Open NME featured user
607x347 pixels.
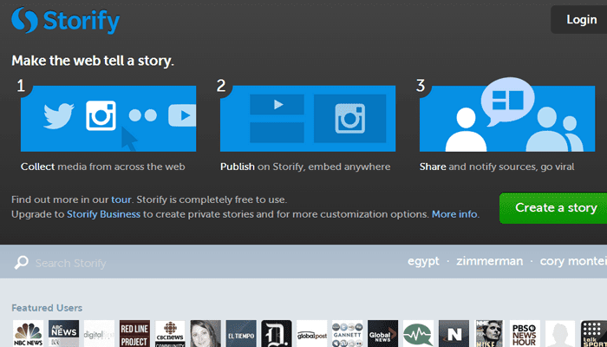(489, 333)
